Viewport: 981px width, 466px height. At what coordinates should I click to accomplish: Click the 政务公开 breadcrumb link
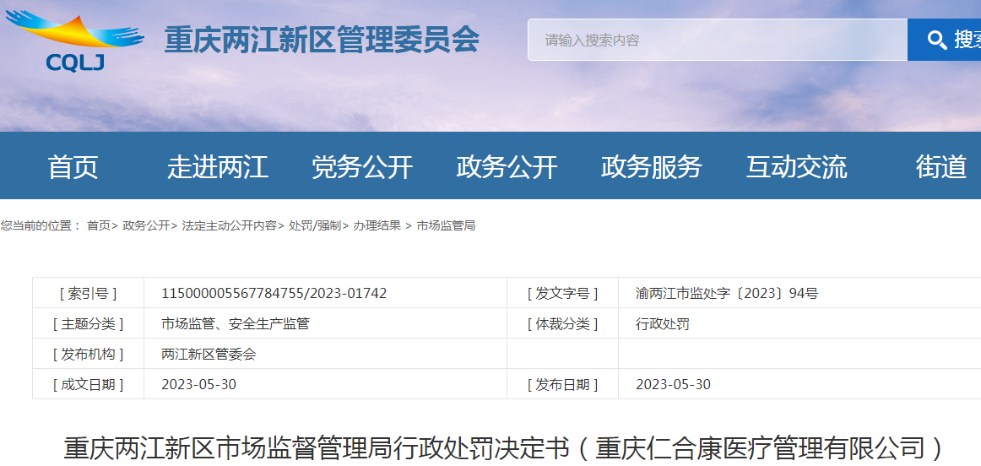(146, 225)
